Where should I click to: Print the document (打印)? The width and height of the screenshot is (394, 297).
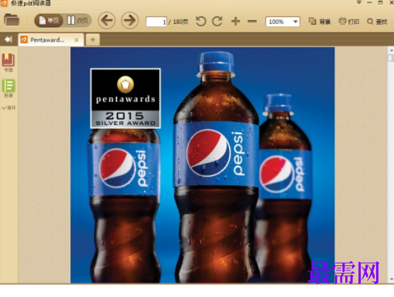[x=349, y=22]
